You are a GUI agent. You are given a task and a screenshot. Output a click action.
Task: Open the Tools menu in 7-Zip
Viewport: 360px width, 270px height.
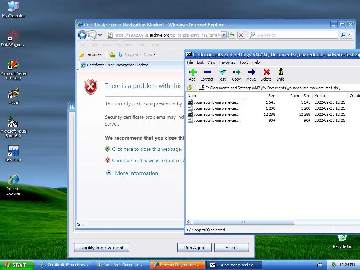[244, 62]
